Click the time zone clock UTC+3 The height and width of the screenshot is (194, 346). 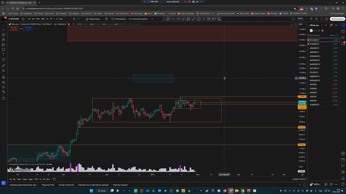pyautogui.click(x=299, y=179)
